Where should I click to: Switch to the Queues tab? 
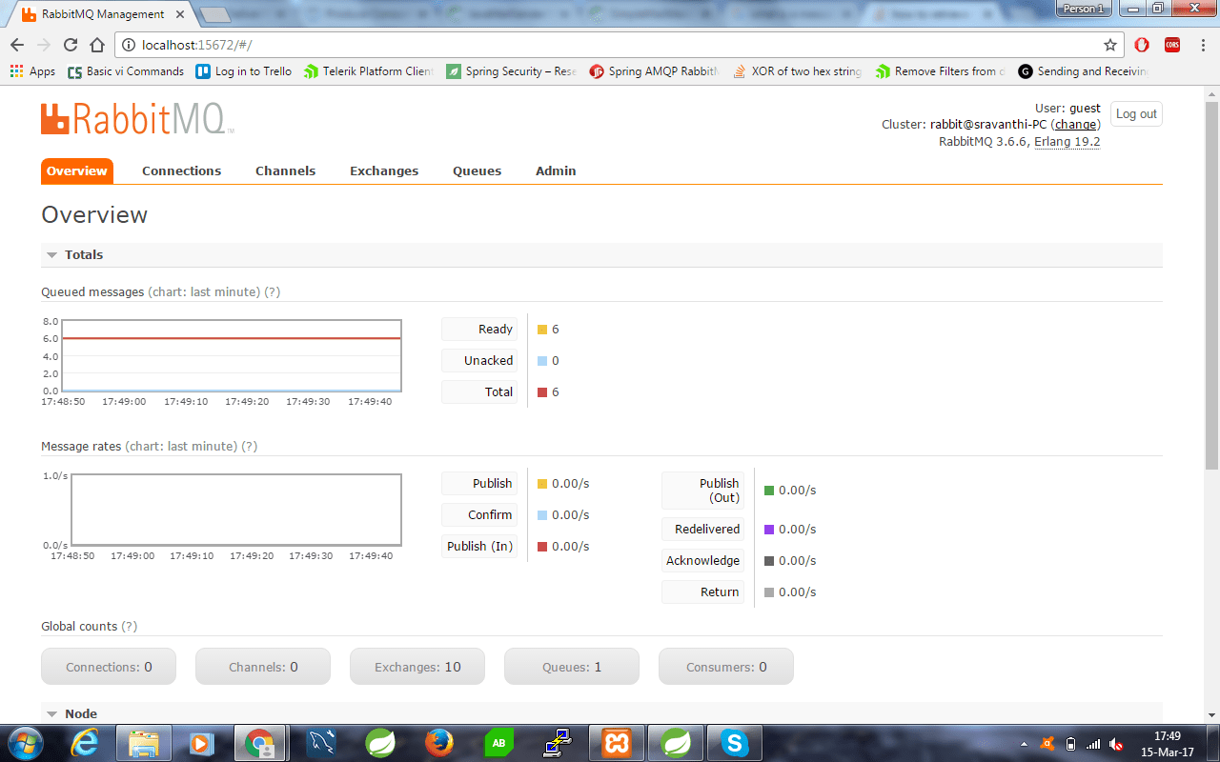pos(477,171)
